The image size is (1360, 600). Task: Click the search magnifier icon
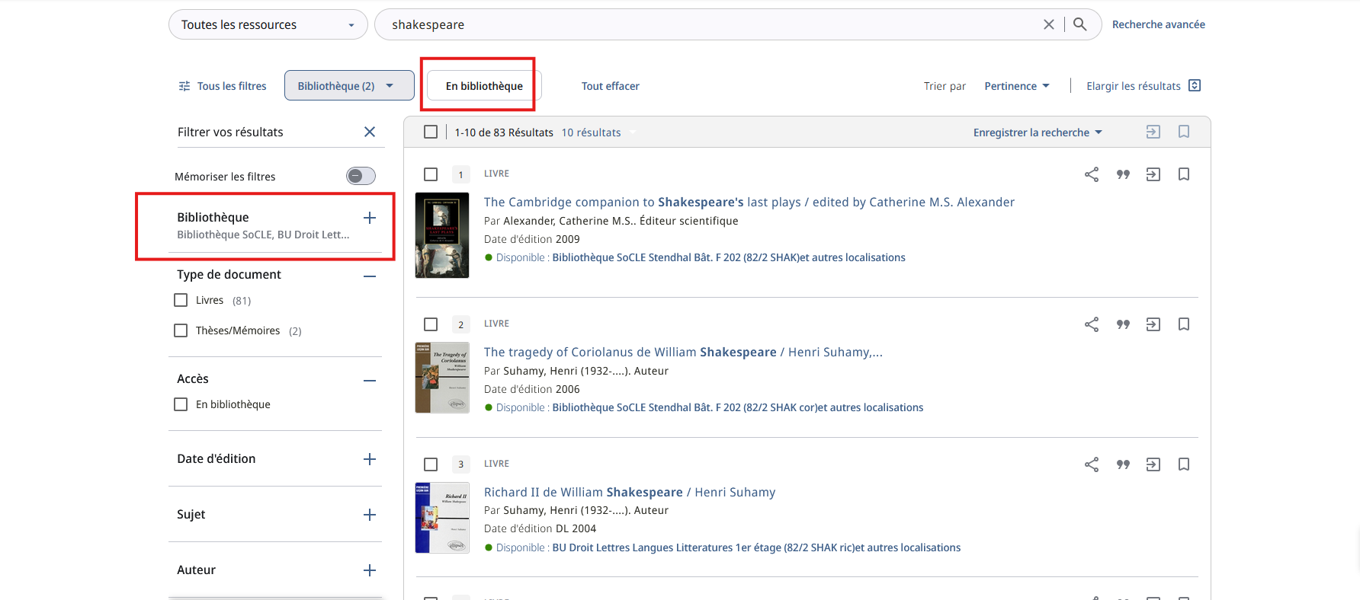coord(1080,24)
